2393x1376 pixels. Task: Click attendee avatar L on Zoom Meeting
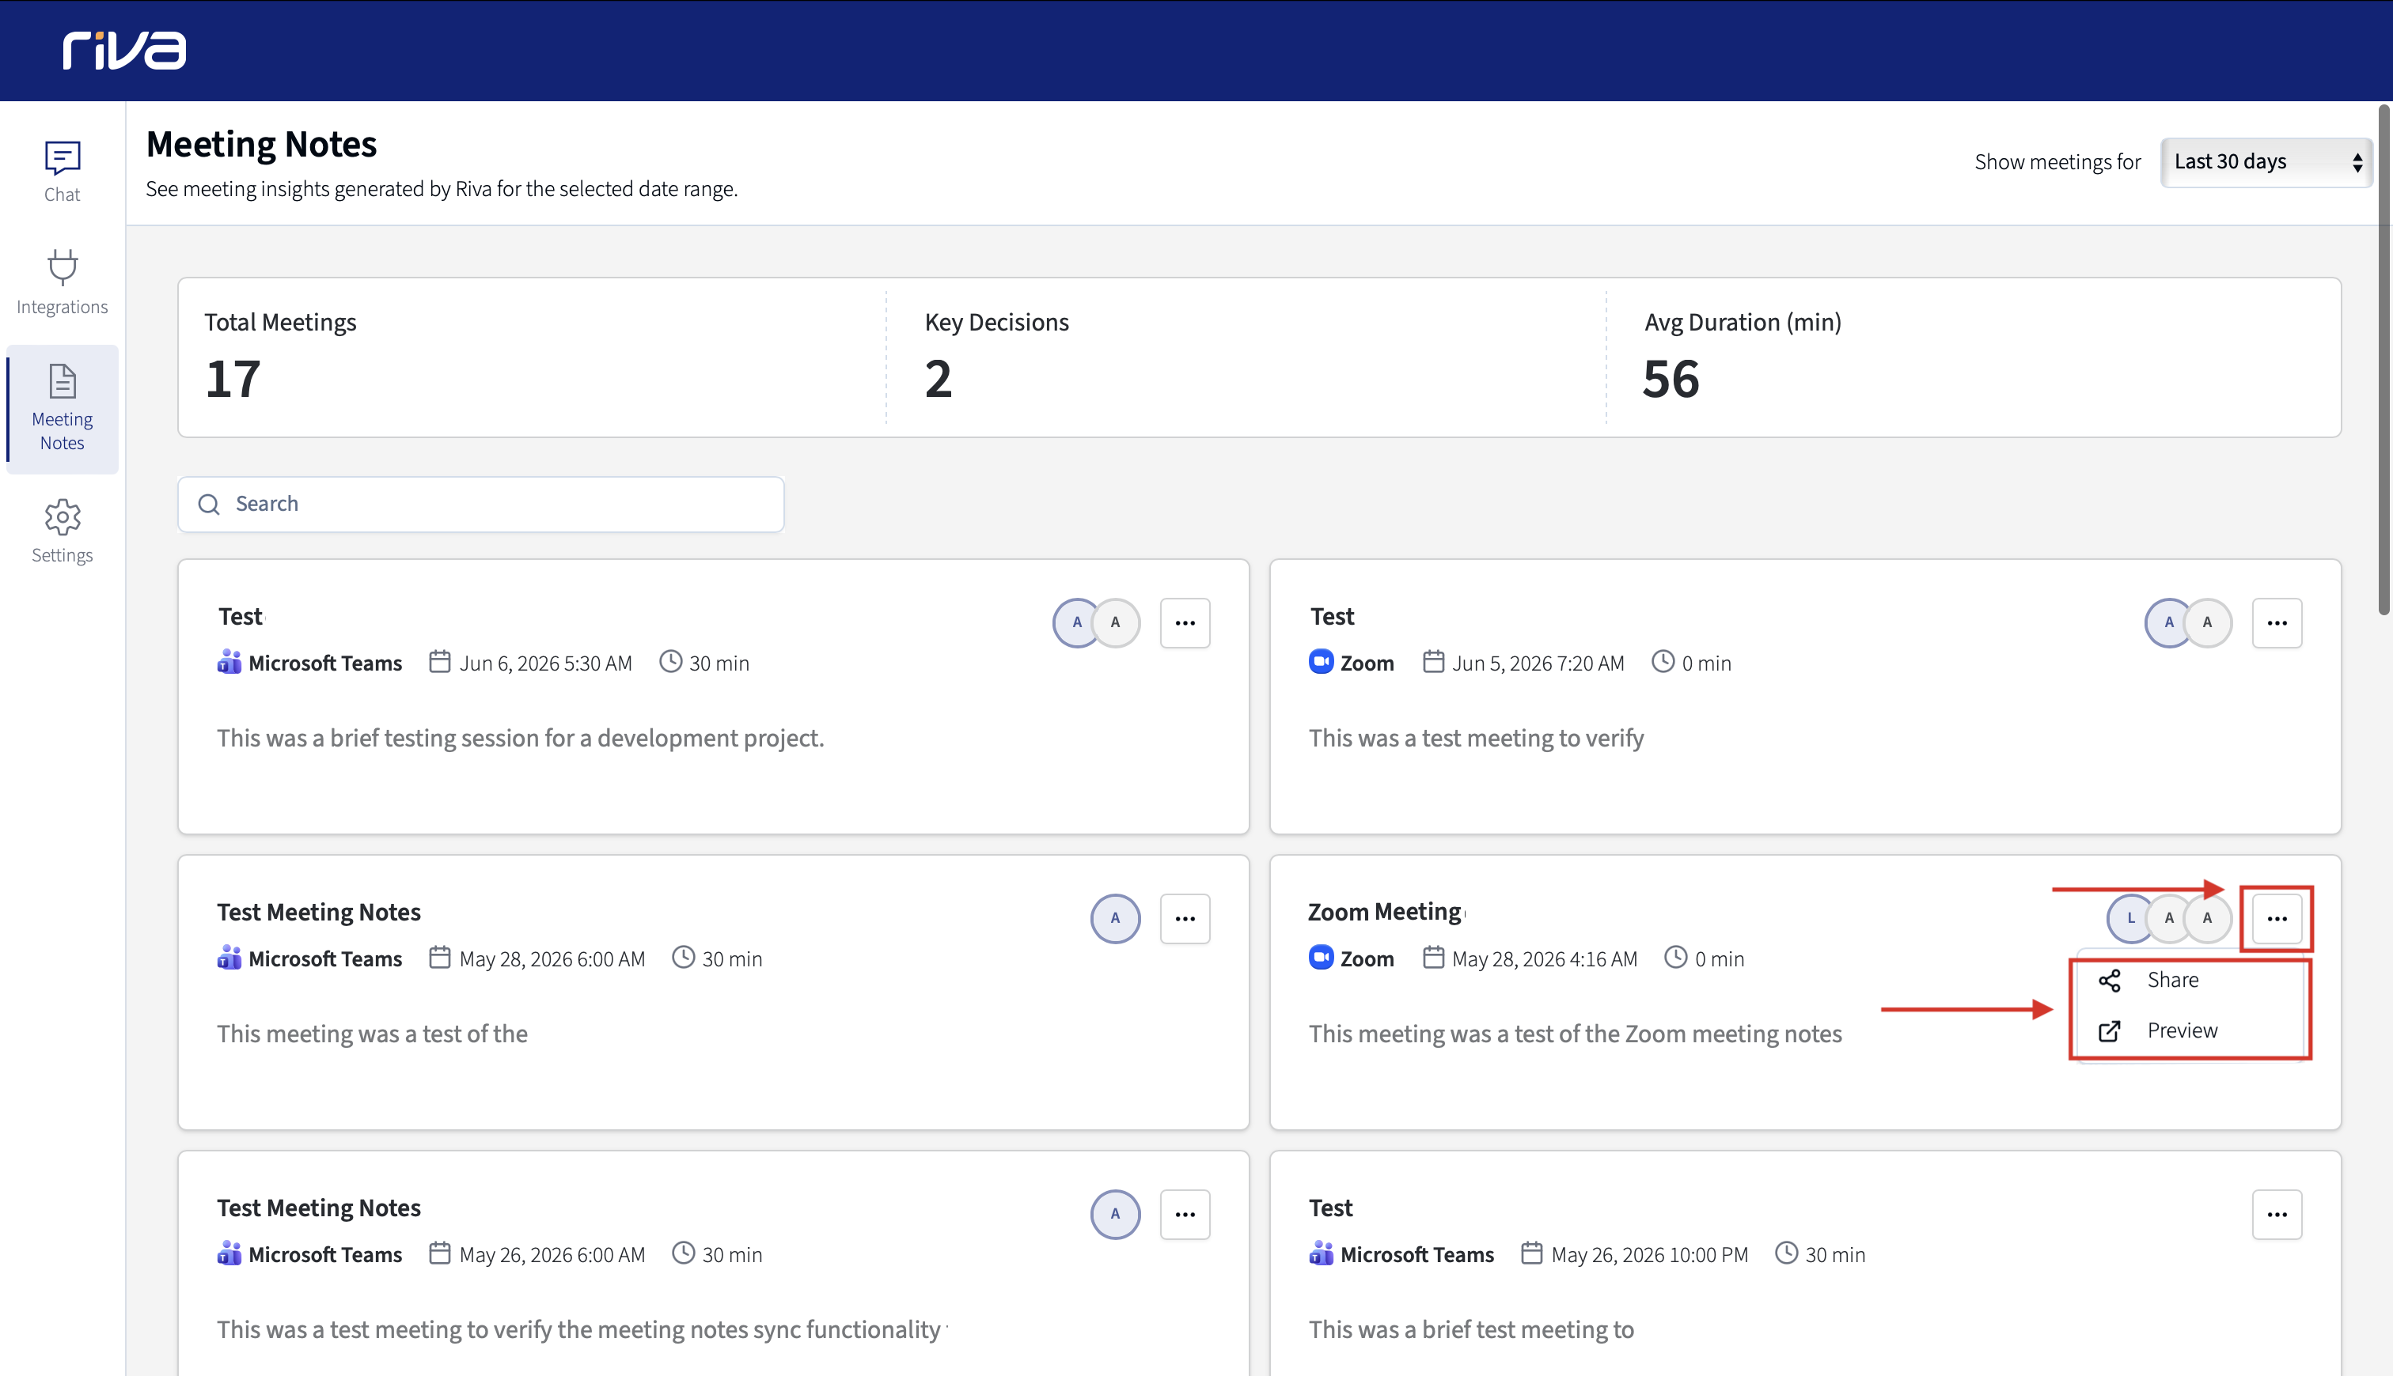point(2131,919)
